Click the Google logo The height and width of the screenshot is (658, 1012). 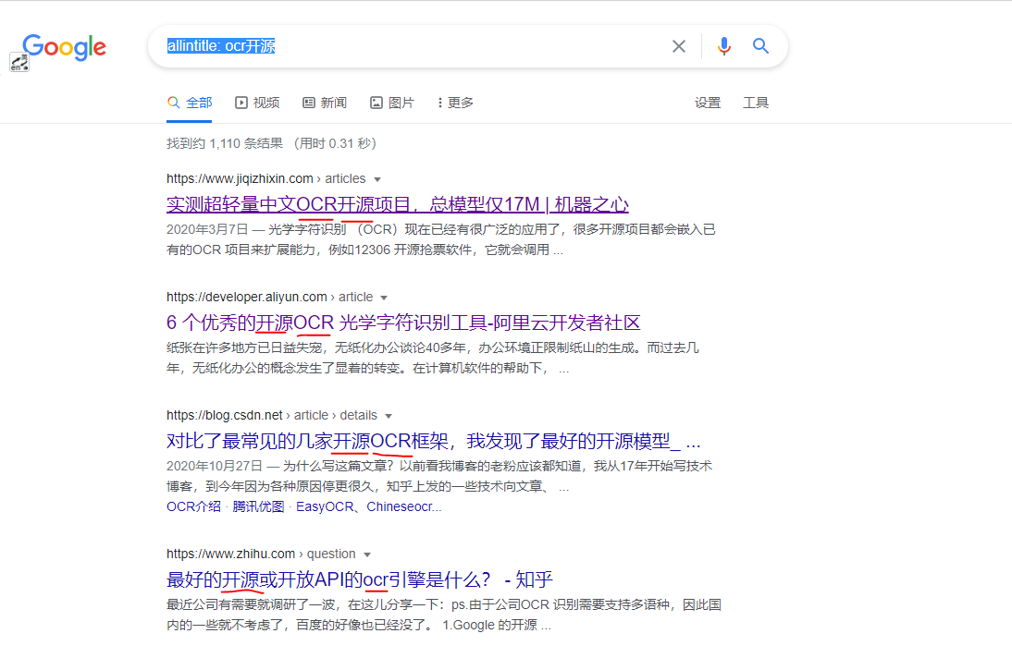65,46
